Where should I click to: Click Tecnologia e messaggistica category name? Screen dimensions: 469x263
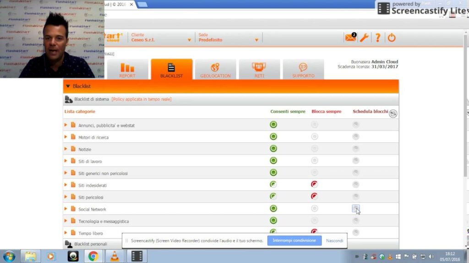click(x=104, y=221)
